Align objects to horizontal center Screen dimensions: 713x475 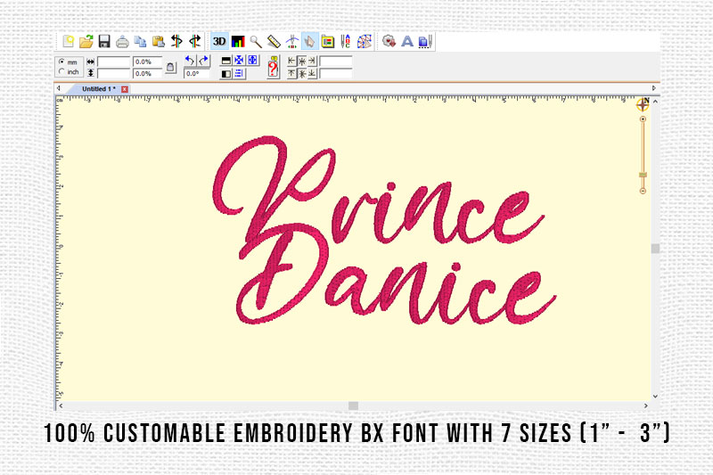point(301,61)
